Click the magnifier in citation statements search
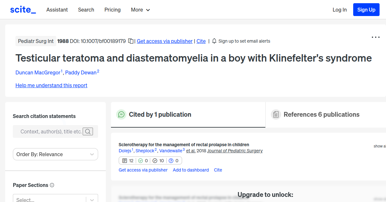The image size is (386, 202). pos(87,131)
